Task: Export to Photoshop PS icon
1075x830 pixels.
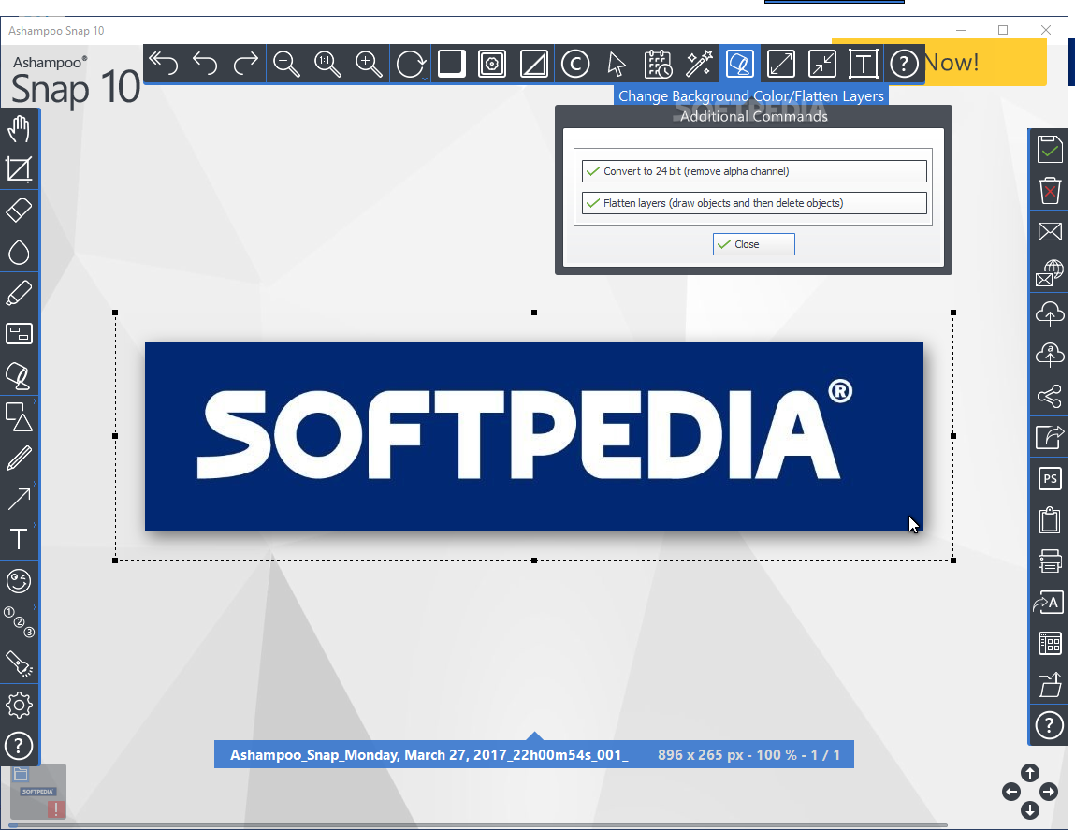Action: point(1050,478)
